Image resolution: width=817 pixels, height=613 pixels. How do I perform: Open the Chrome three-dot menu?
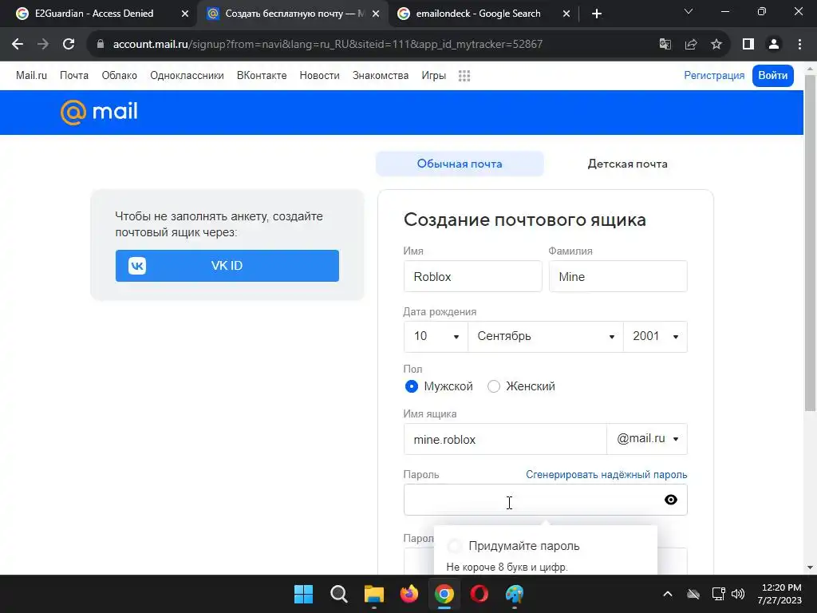point(799,45)
